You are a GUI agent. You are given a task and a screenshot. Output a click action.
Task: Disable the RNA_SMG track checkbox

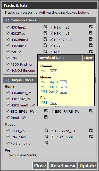[8, 137]
